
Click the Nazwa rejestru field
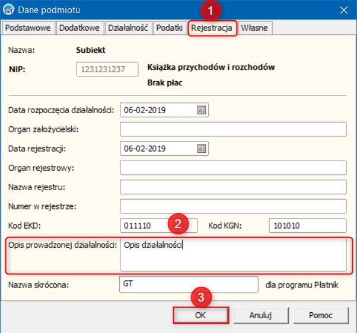(234, 187)
